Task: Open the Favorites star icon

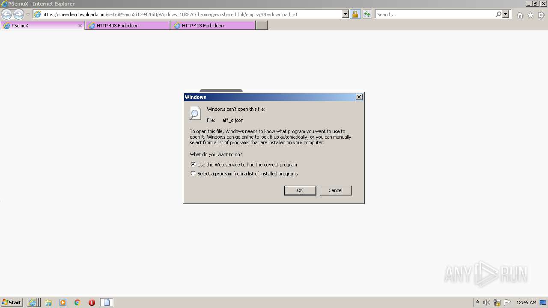Action: [x=530, y=15]
